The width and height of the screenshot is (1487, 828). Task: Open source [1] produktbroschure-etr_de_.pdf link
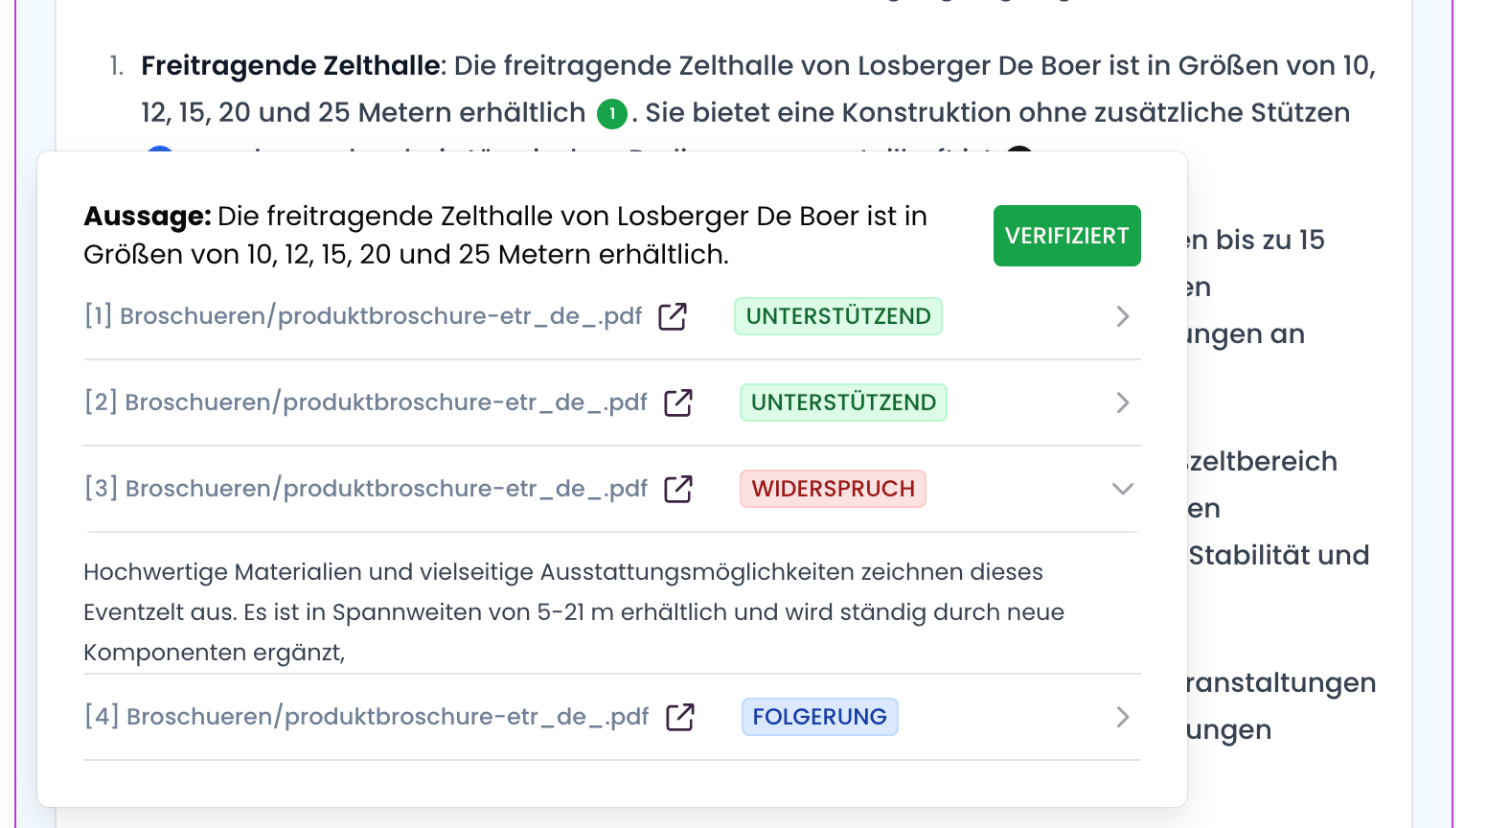tap(363, 316)
